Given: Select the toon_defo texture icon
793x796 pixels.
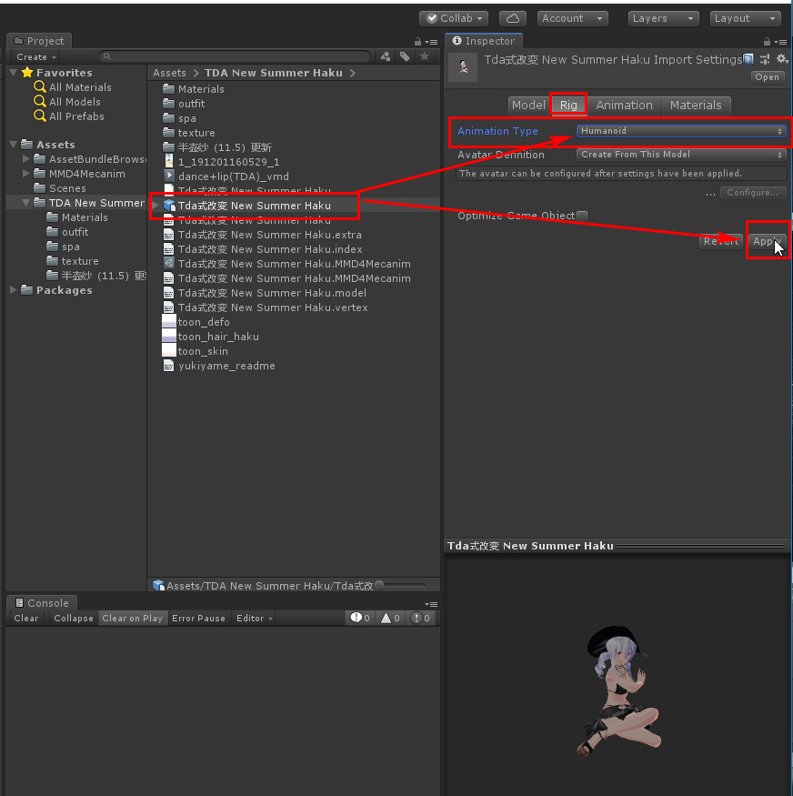Looking at the screenshot, I should (x=169, y=322).
